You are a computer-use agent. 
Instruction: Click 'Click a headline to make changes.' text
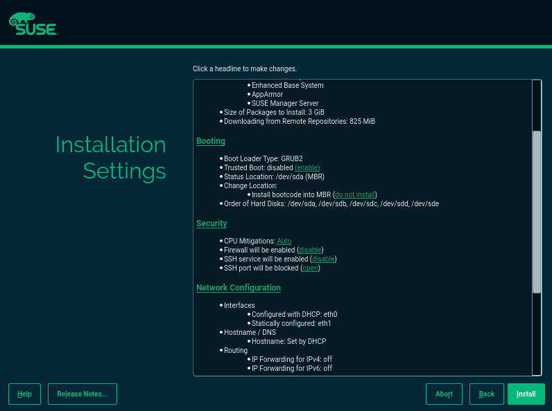pyautogui.click(x=245, y=69)
